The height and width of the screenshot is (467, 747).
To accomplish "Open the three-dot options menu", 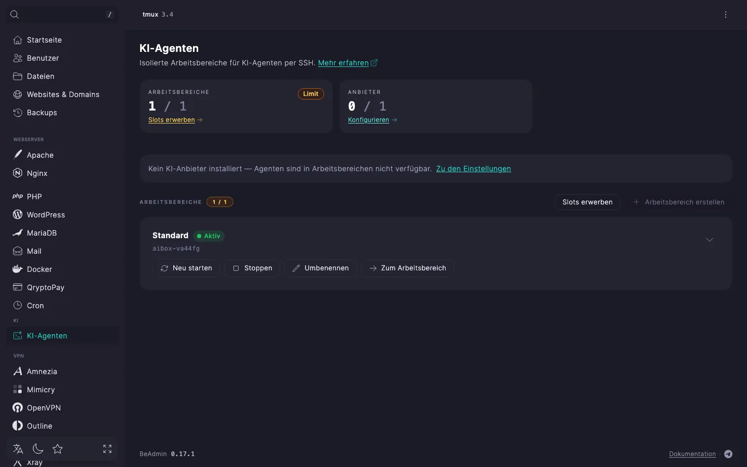I will [726, 15].
